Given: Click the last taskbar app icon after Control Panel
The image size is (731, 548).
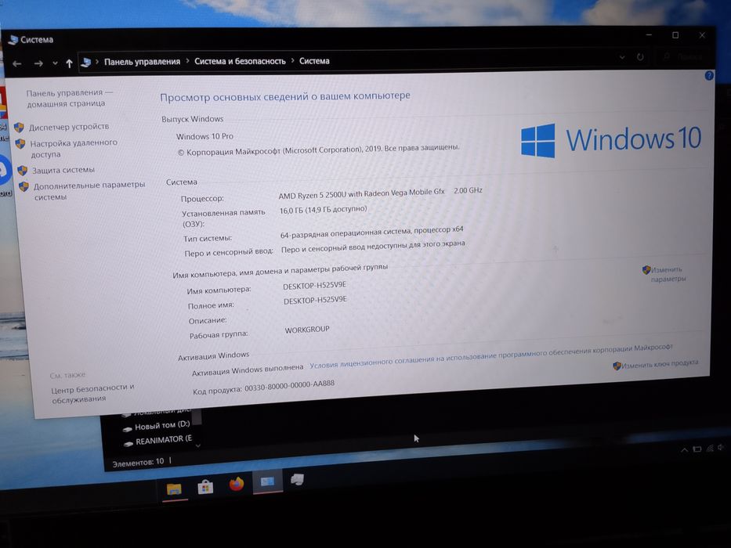Looking at the screenshot, I should [x=298, y=479].
